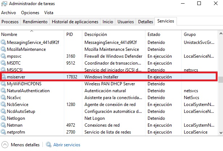Collapse view with the Menos detalles arrow
This screenshot has height=151, width=223.
[x=5, y=144]
